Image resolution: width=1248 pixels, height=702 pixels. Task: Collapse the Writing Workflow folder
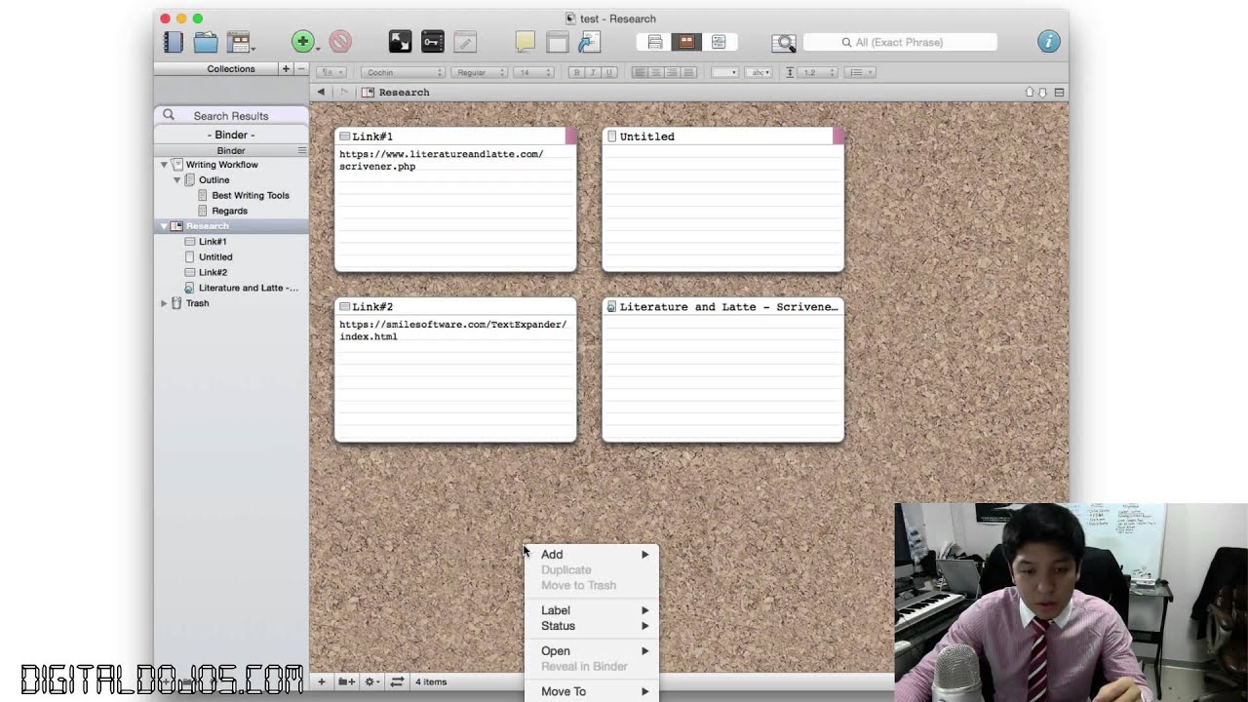[x=164, y=165]
